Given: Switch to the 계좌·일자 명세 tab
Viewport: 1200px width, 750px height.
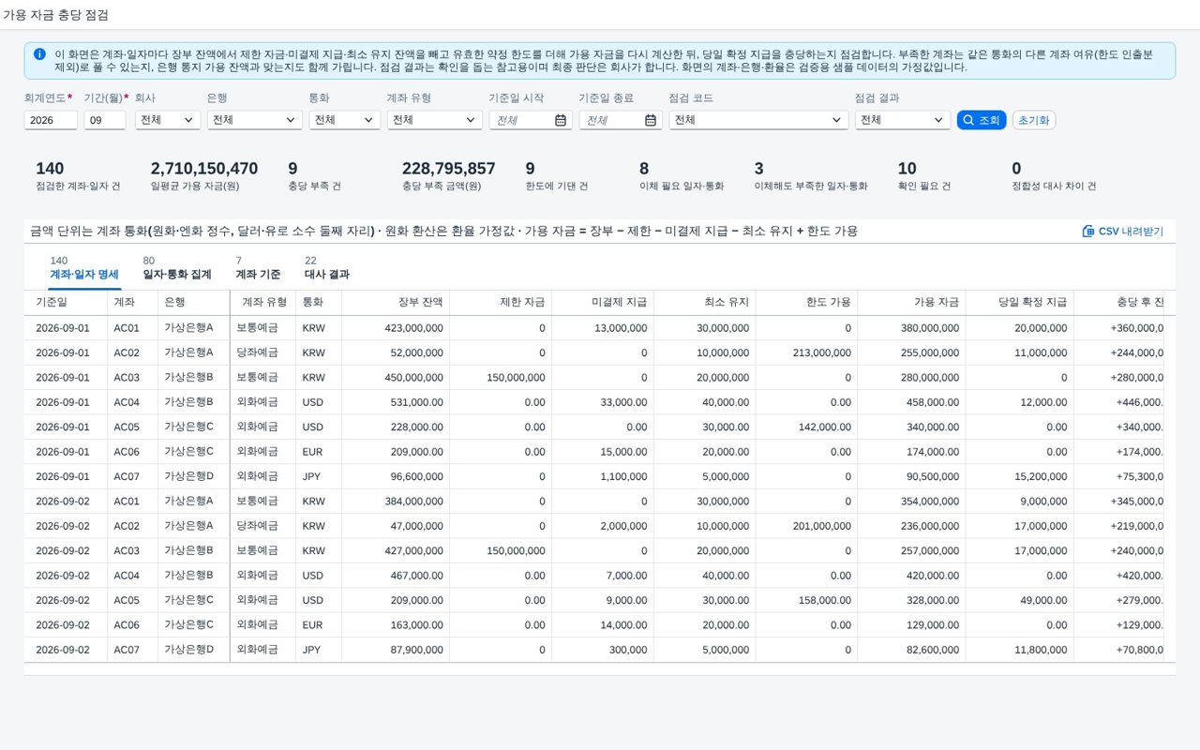Looking at the screenshot, I should pos(84,268).
